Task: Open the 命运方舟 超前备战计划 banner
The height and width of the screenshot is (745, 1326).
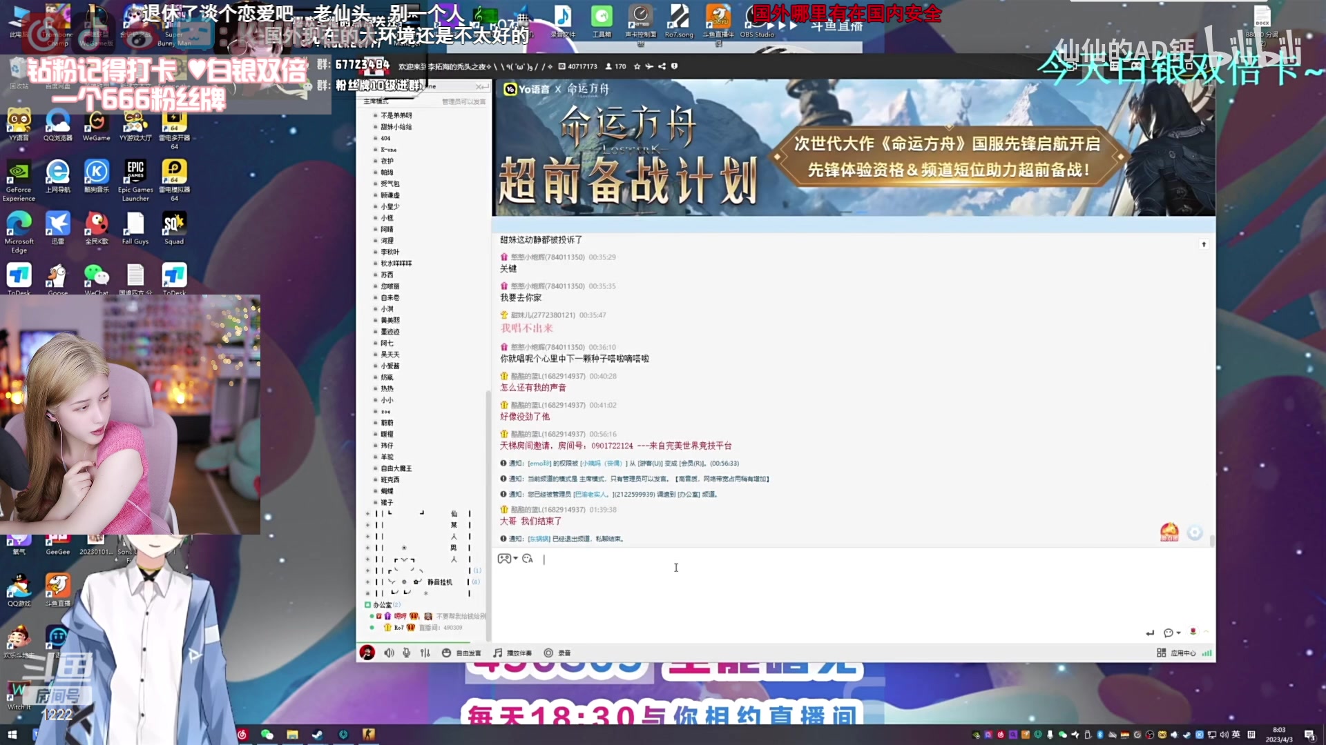Action: 854,148
